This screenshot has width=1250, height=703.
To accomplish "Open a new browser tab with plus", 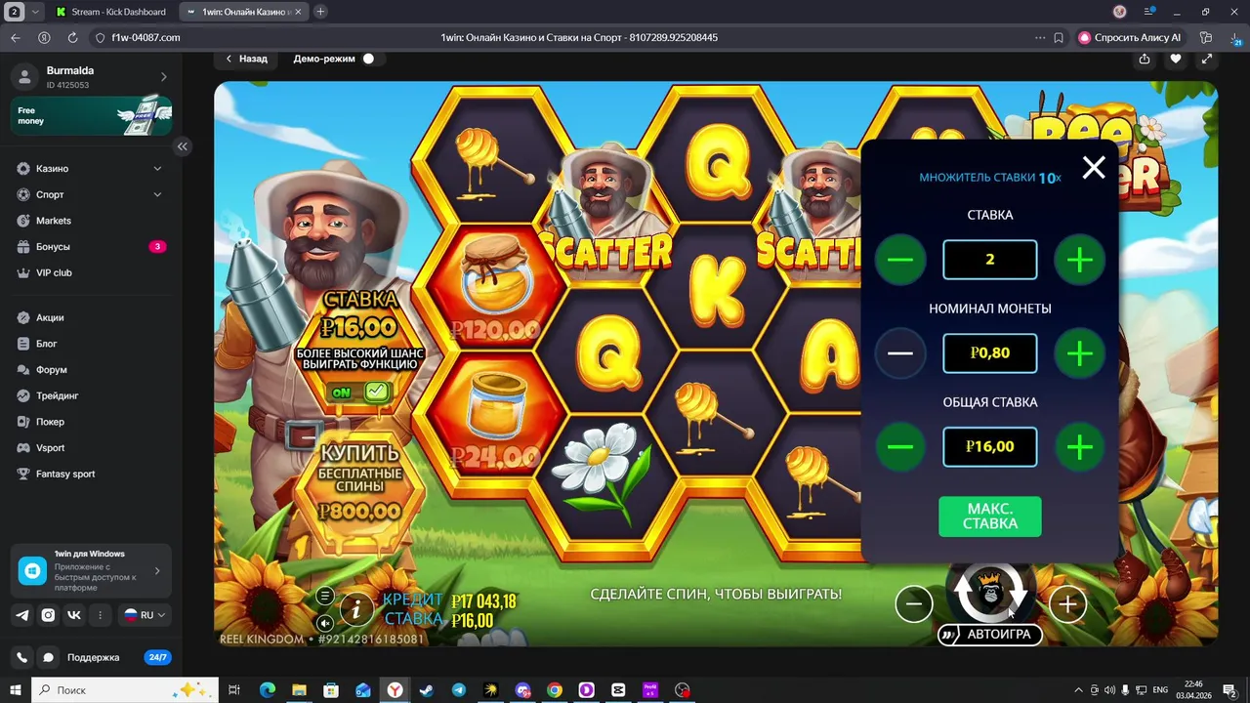I will click(320, 12).
